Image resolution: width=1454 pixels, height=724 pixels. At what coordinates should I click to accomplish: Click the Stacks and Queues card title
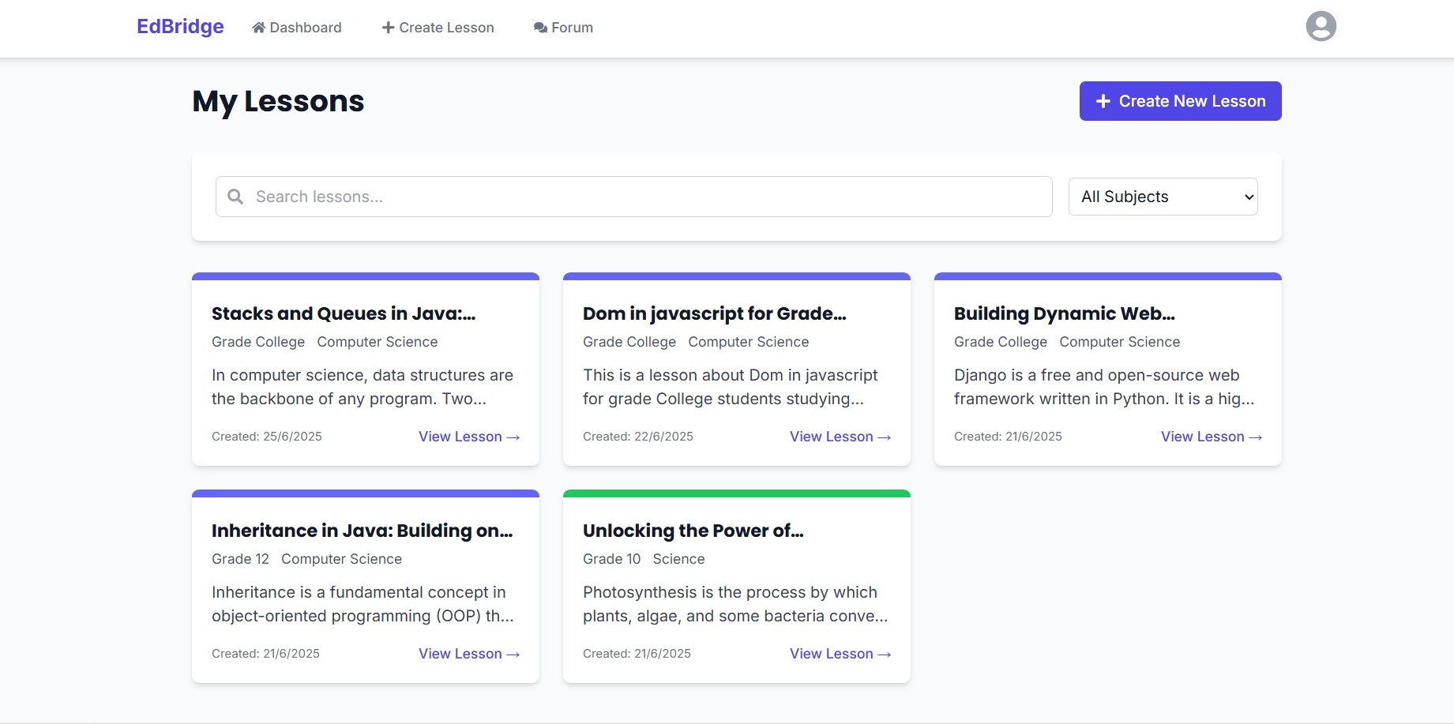(344, 313)
